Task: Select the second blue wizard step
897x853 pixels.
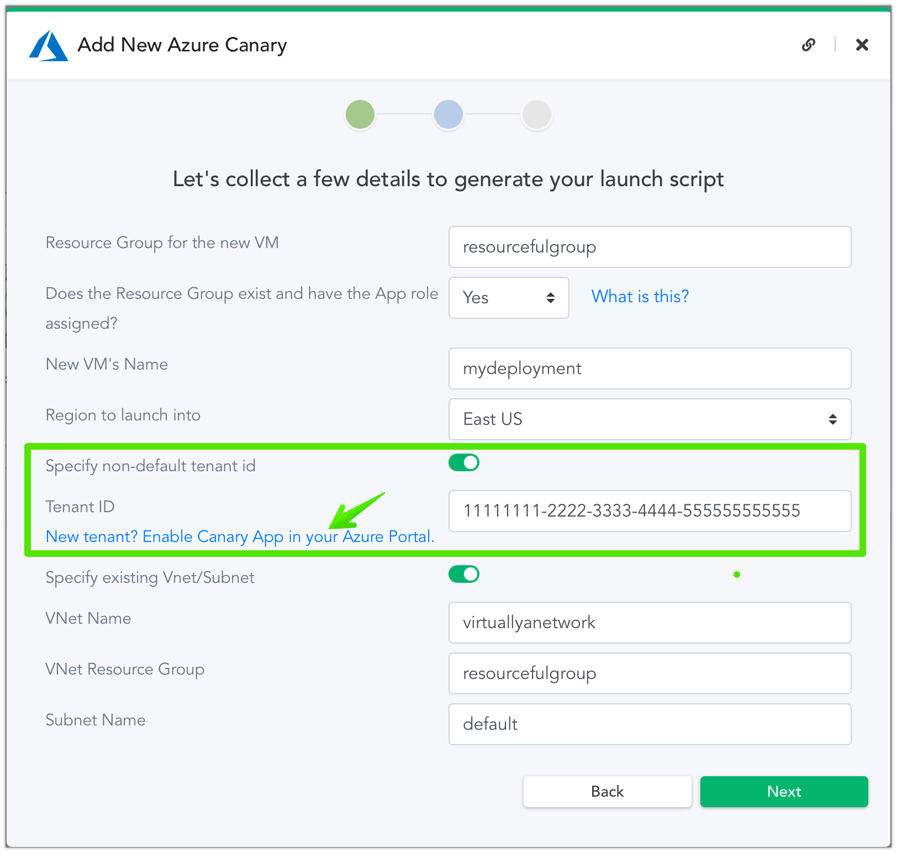Action: pyautogui.click(x=448, y=114)
